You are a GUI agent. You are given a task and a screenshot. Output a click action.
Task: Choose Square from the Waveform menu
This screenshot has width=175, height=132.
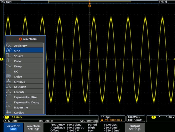click(24, 55)
